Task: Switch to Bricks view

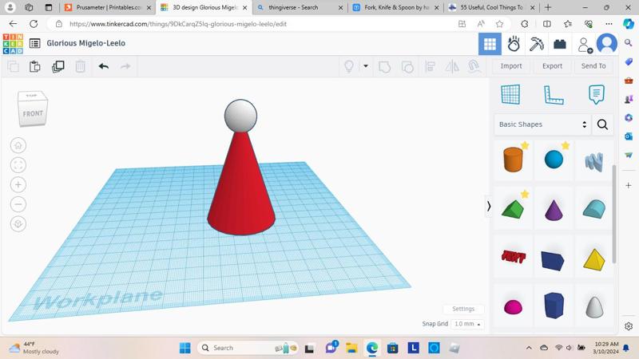Action: click(560, 44)
